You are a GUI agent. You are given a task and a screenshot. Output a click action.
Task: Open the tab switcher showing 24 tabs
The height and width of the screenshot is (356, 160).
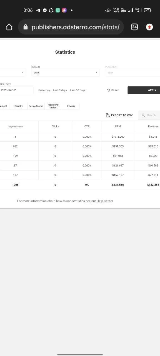134,27
